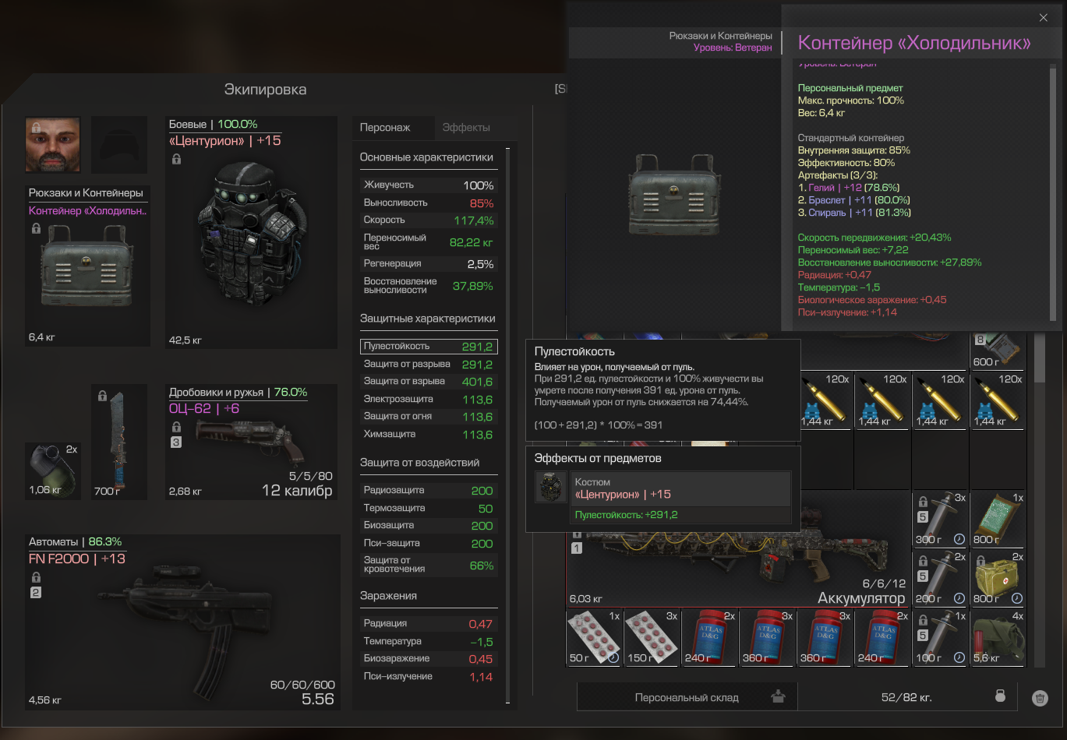Screen dimensions: 1067x740
Task: Select the Скорость stat row
Action: tap(429, 220)
